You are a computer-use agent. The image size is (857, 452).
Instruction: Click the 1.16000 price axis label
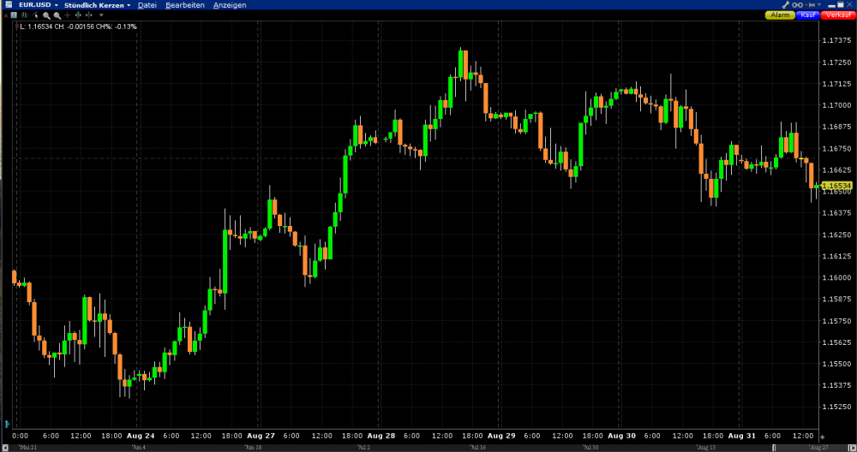[836, 278]
